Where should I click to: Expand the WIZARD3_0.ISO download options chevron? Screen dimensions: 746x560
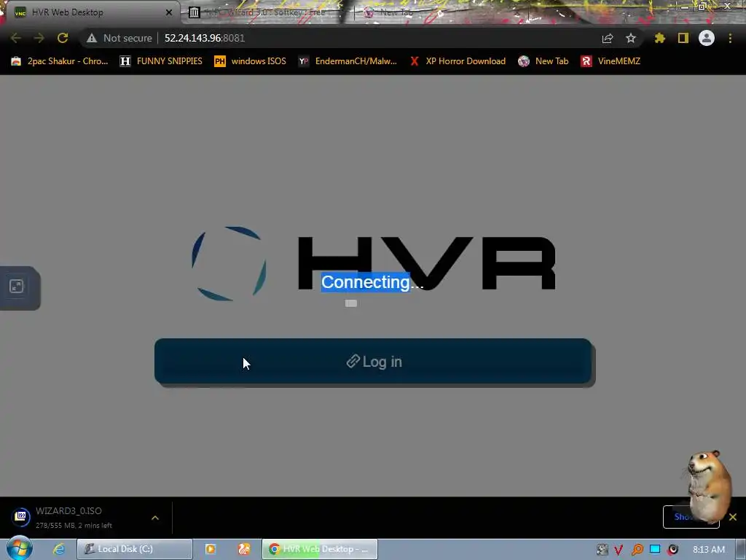(x=155, y=518)
